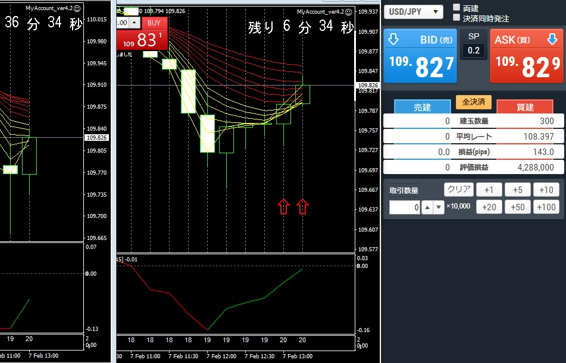Click the SP 0.2 spread indicator
Screen dimensions: 566x363
pyautogui.click(x=474, y=45)
